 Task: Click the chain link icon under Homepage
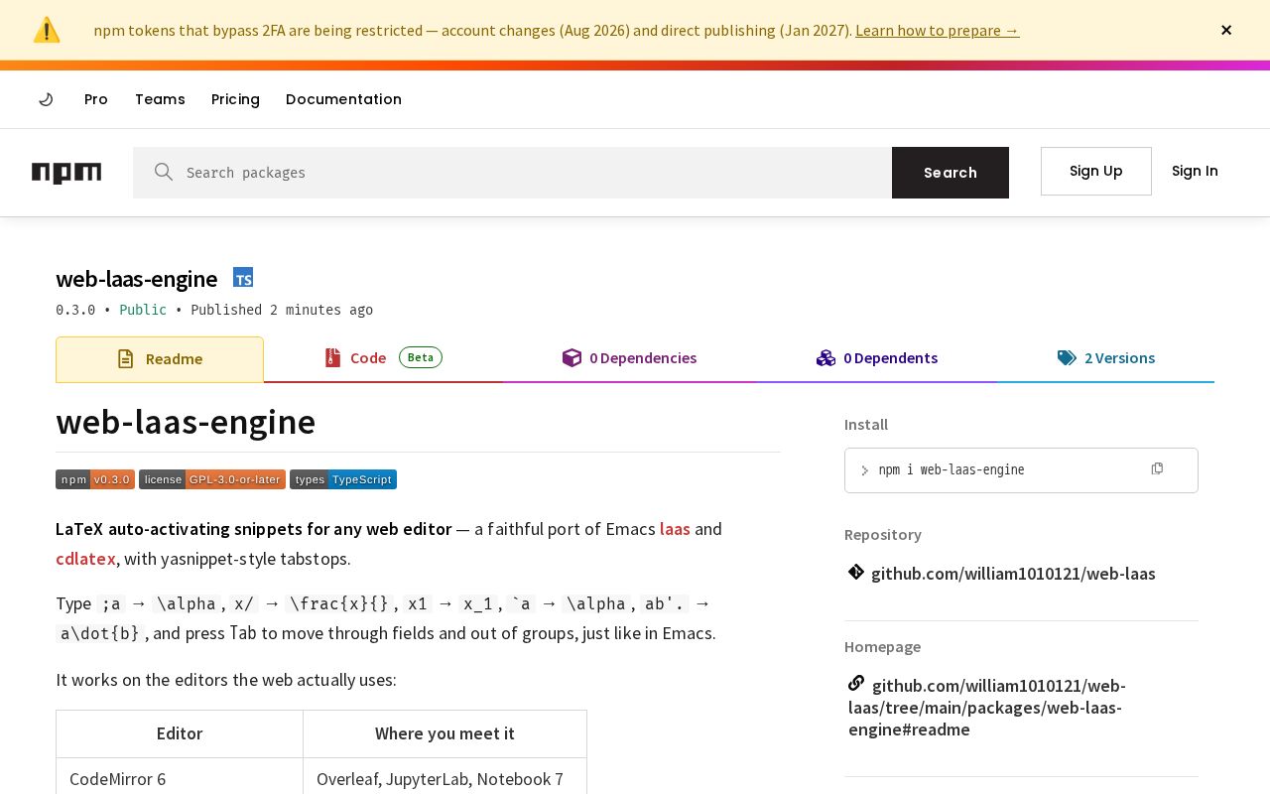[856, 683]
